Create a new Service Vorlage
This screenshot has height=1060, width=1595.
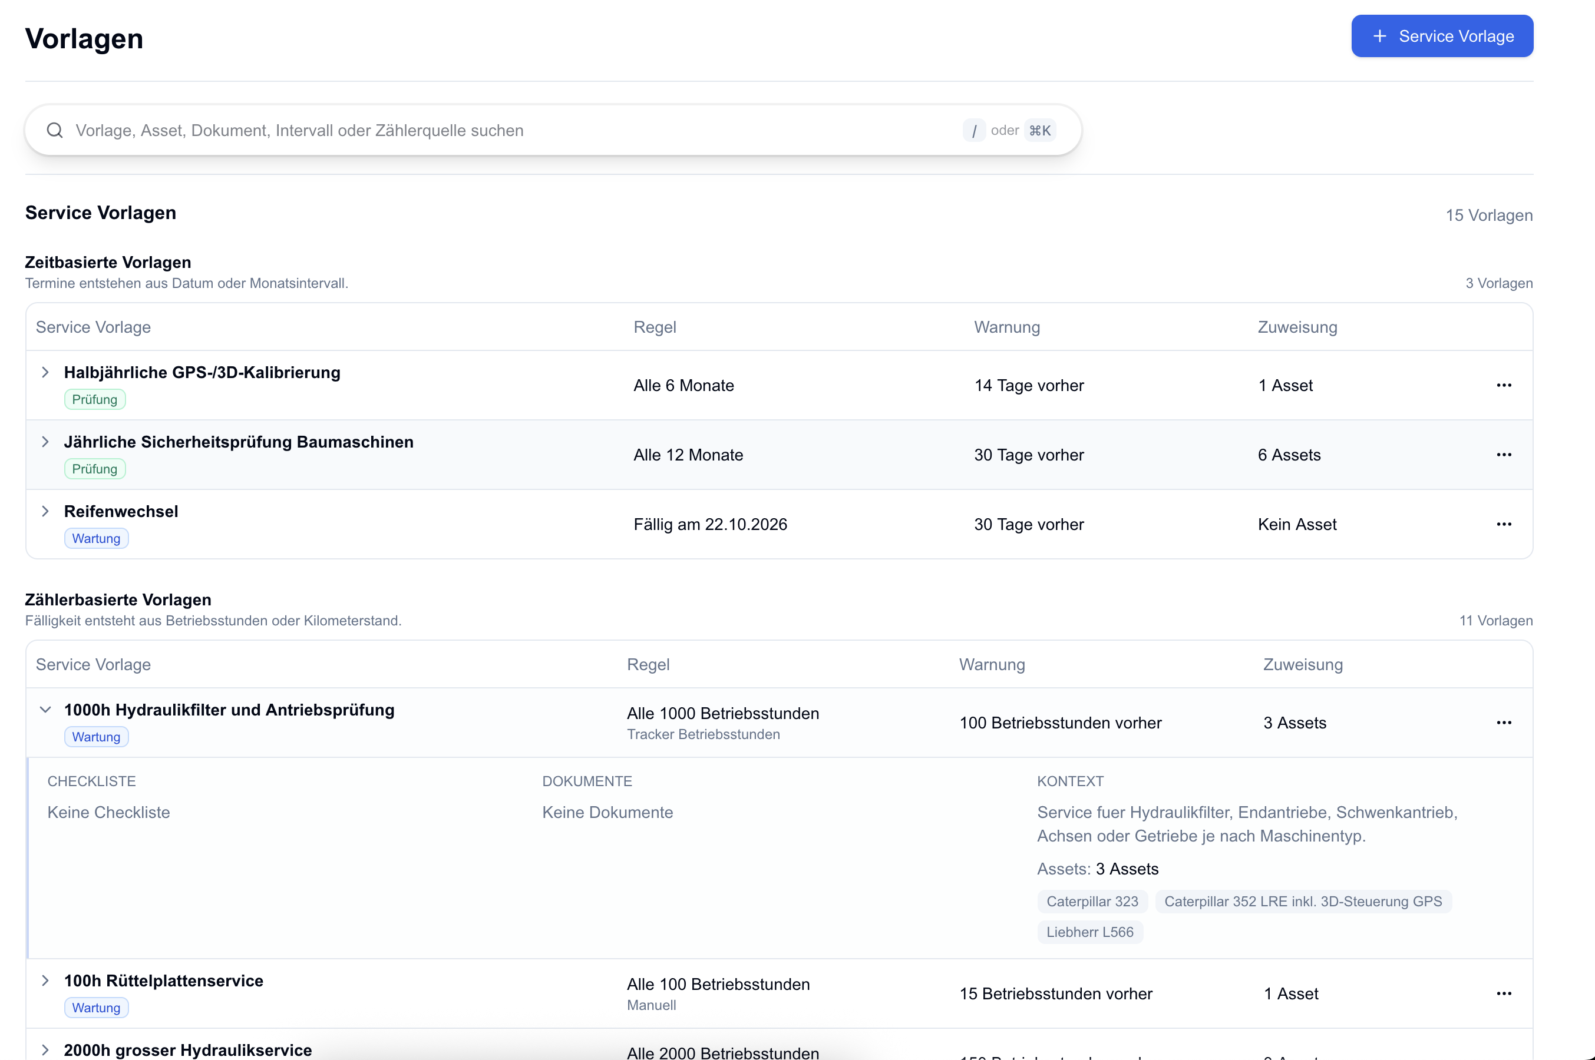1441,37
